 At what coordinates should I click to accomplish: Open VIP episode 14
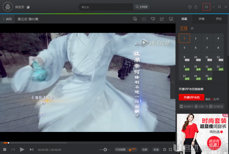click(195, 76)
